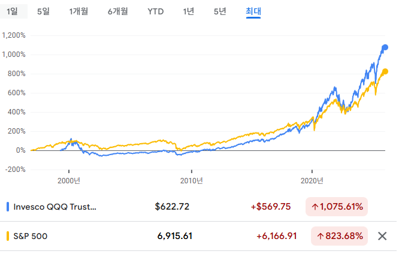Click the 823.68% gain badge
The height and width of the screenshot is (254, 408).
(x=340, y=236)
